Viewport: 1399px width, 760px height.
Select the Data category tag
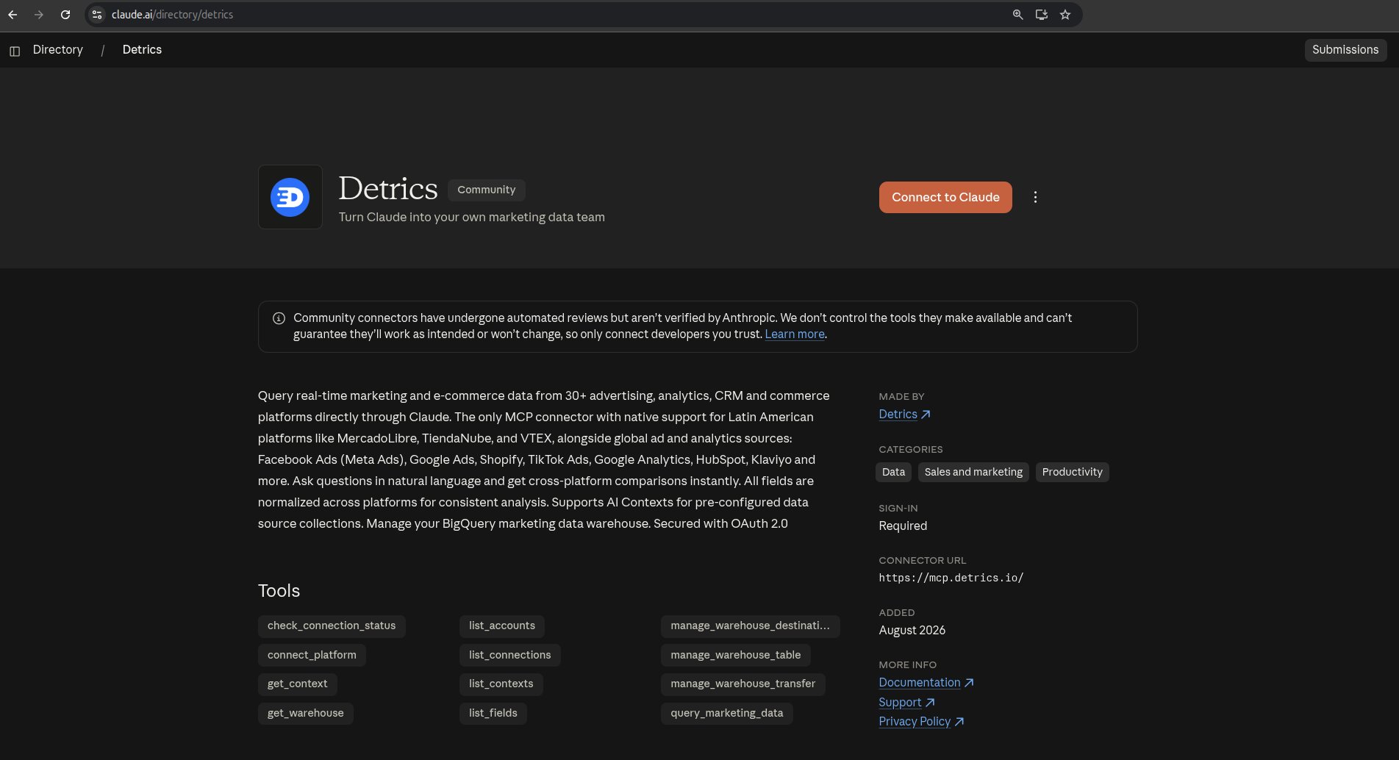(893, 472)
